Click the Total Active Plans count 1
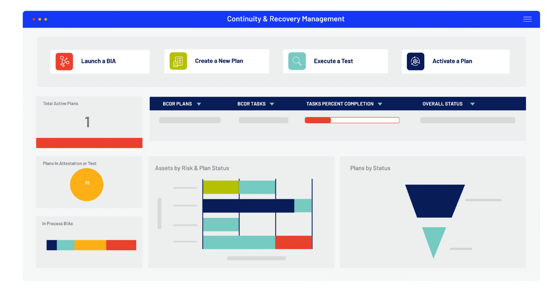The height and width of the screenshot is (293, 560). (87, 122)
